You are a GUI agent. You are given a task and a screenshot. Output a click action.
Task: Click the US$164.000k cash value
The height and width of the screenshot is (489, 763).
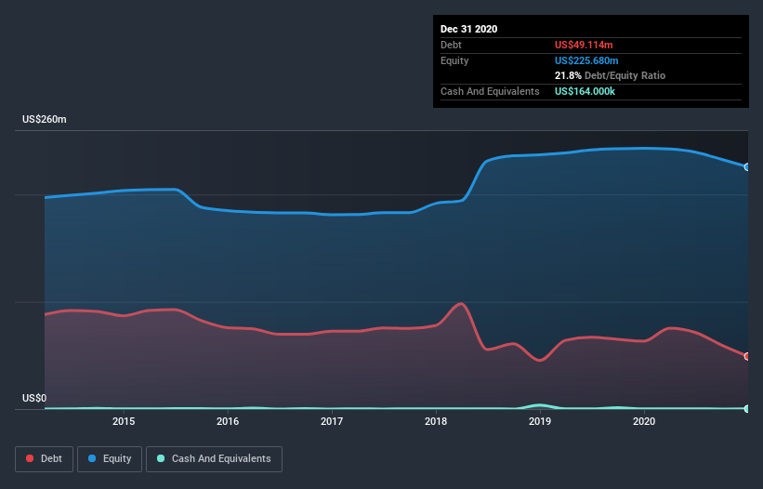point(585,91)
